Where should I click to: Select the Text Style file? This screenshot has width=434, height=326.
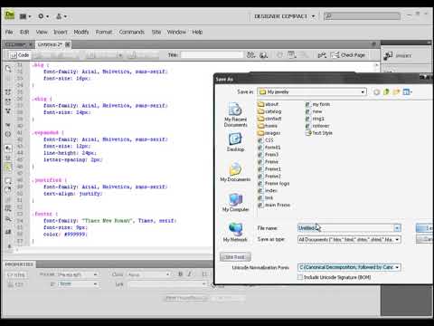point(319,133)
